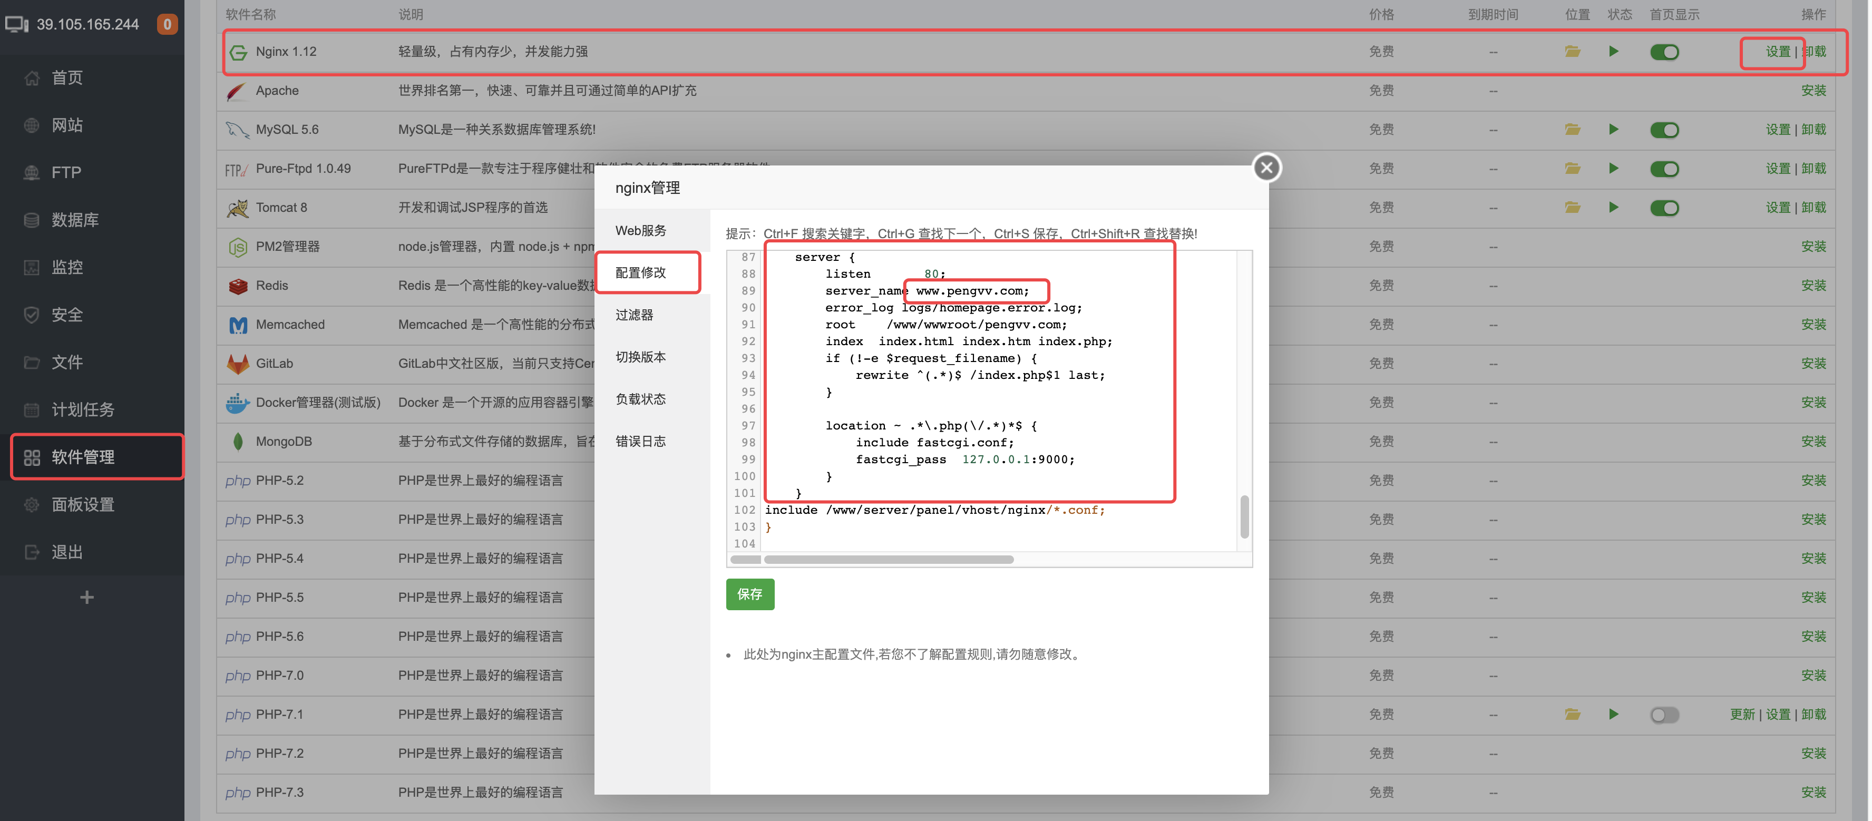Click the PHP-7.1 status play icon

pyautogui.click(x=1613, y=714)
